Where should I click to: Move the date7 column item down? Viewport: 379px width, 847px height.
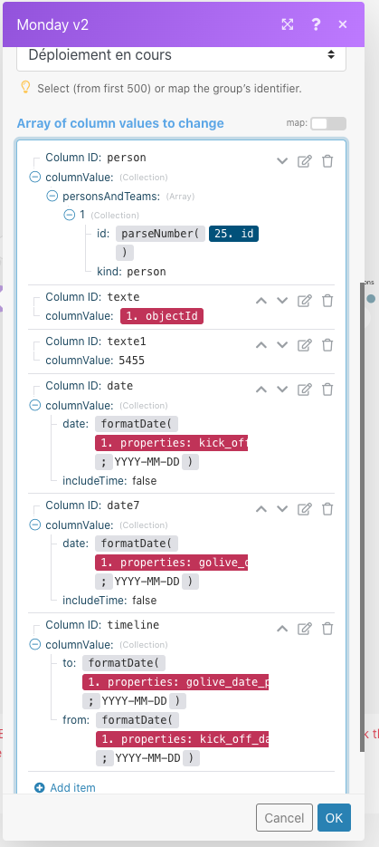click(x=282, y=508)
